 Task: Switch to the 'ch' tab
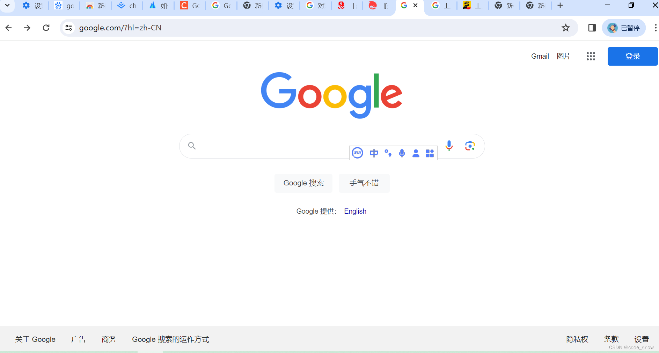point(127,6)
